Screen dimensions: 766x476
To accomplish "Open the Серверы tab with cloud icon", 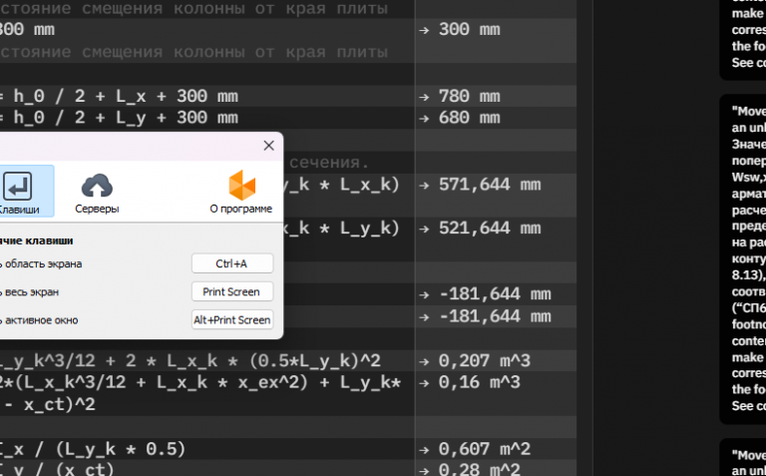I will point(97,194).
